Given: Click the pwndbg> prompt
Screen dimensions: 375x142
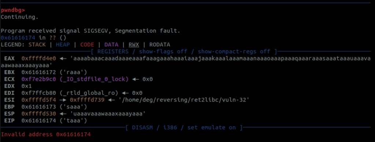Looking at the screenshot, I should 13,10.
